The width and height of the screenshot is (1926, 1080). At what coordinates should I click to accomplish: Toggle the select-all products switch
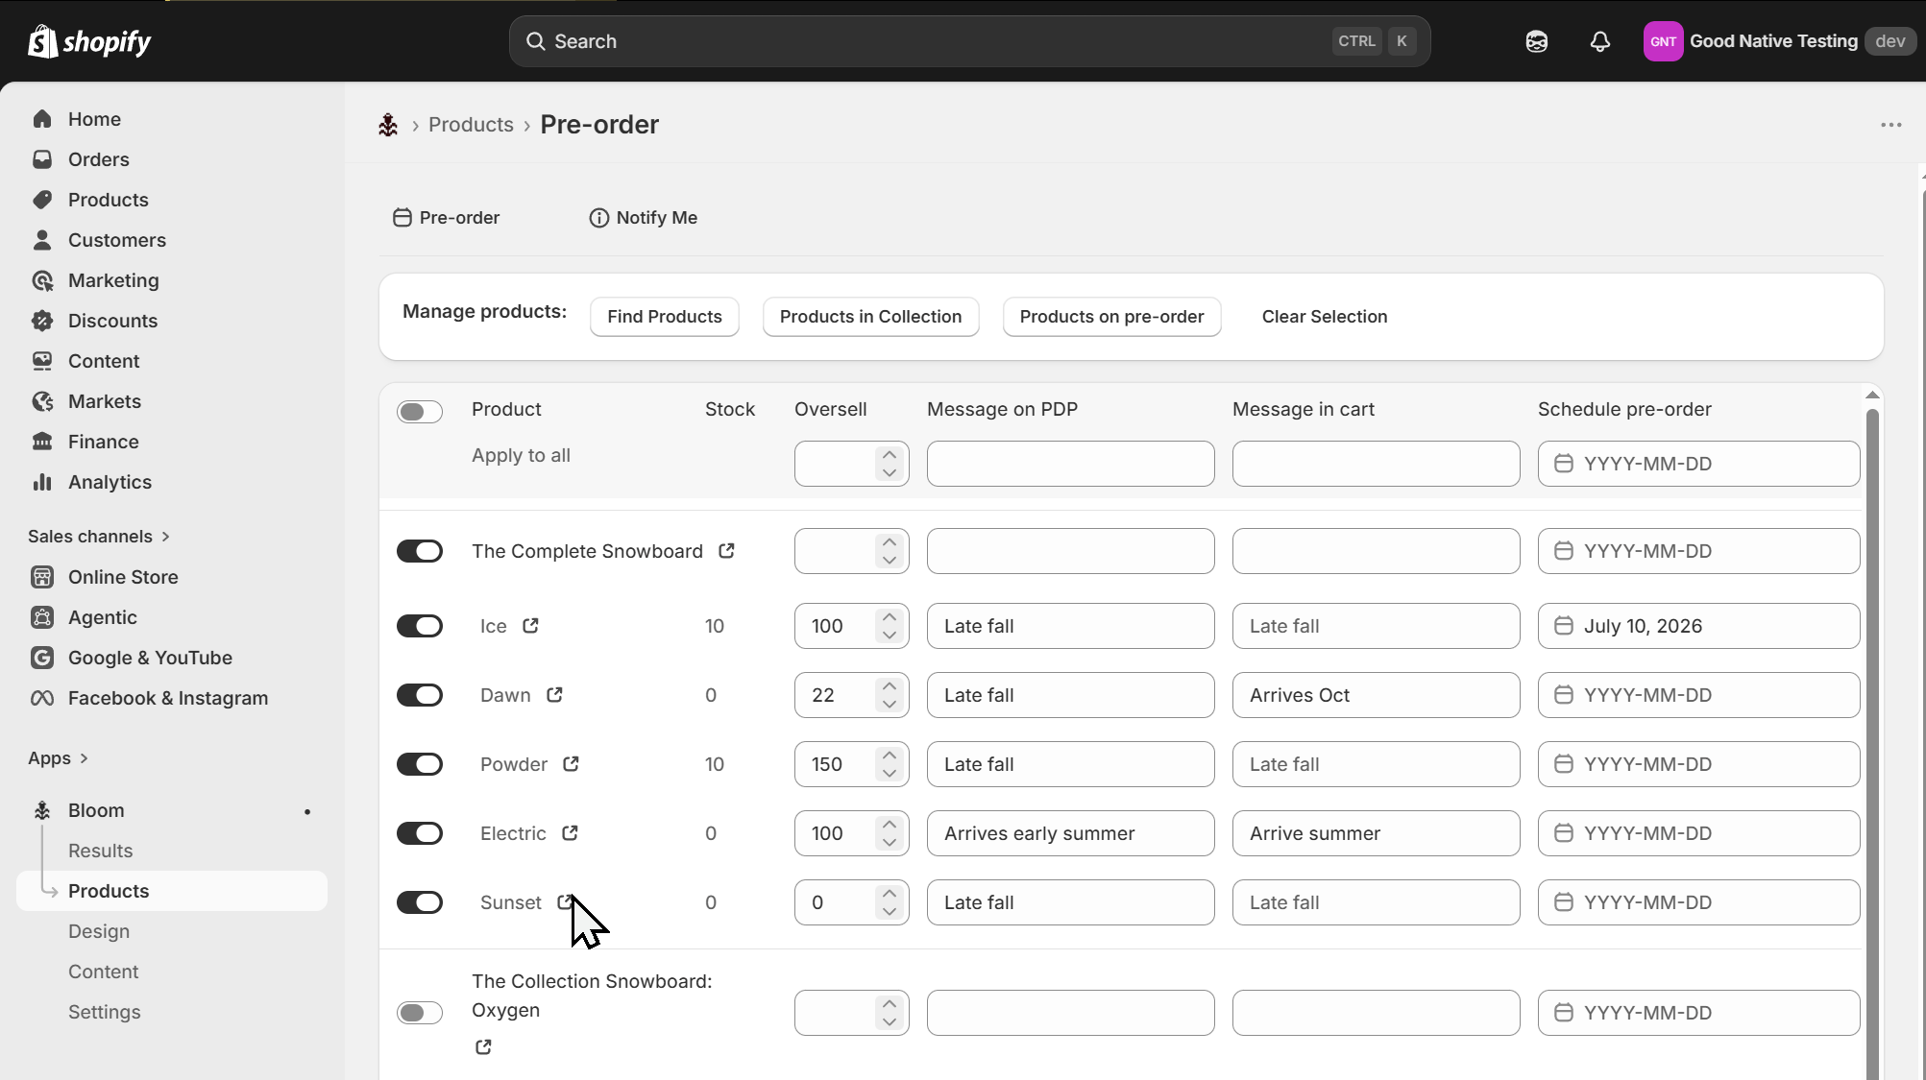[420, 412]
